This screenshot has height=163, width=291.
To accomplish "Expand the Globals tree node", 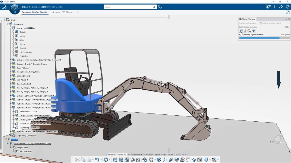I will (x=13, y=32).
